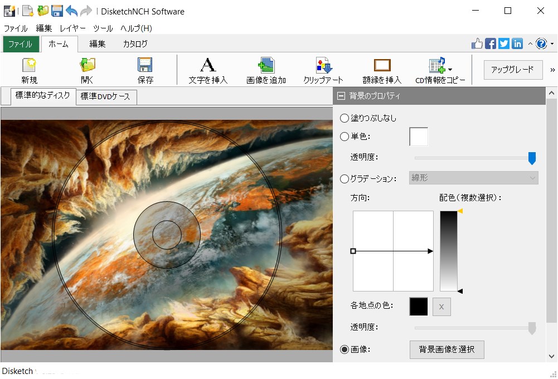Click the open folder icon in title bar

point(43,11)
